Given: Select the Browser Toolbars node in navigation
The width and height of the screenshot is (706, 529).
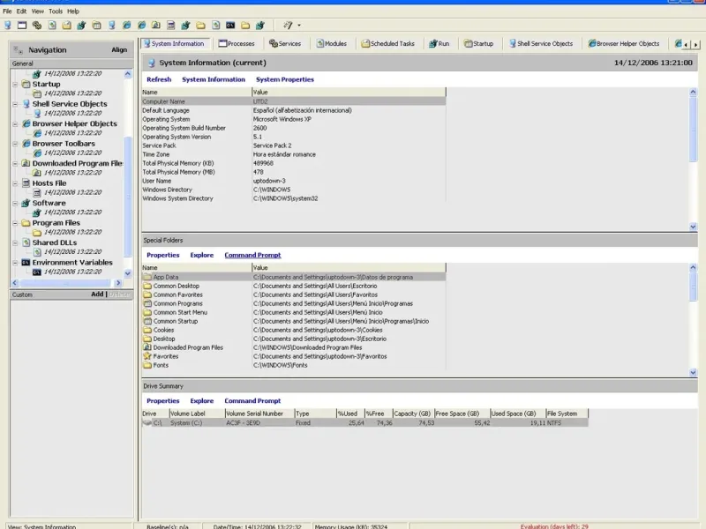Looking at the screenshot, I should (64, 144).
